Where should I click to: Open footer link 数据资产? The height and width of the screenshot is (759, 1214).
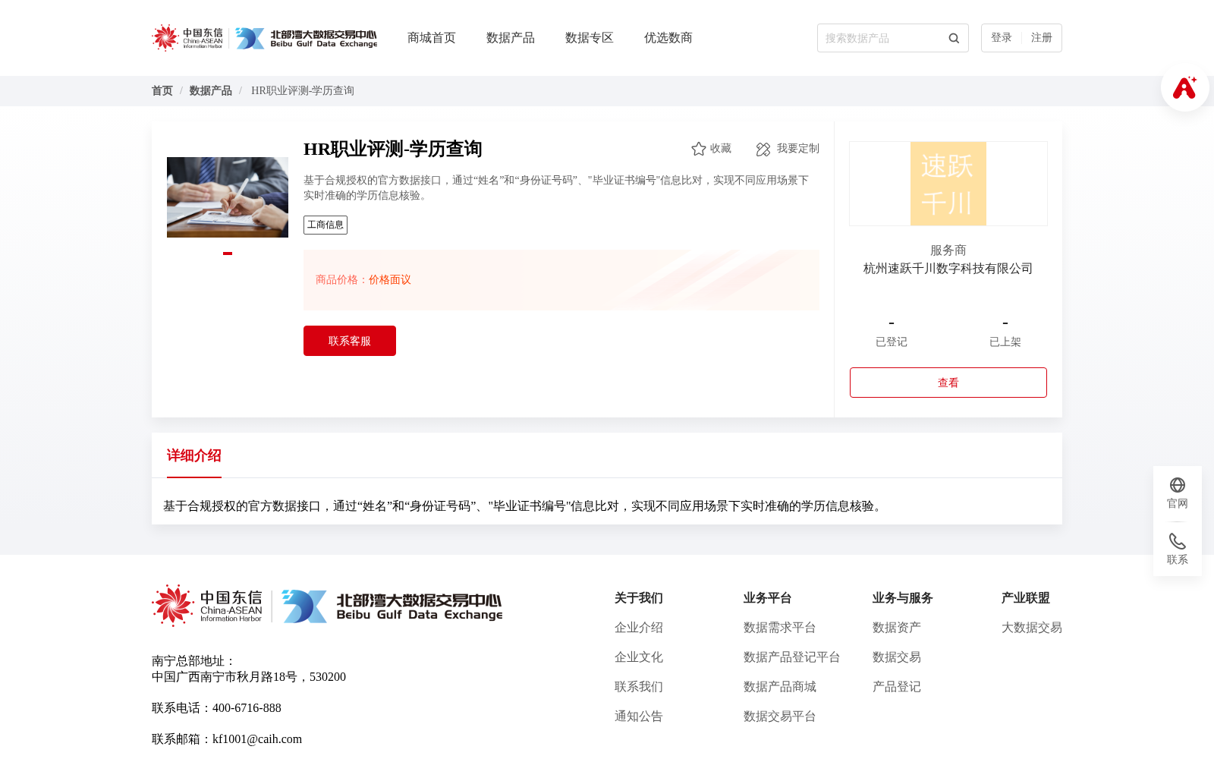click(897, 628)
